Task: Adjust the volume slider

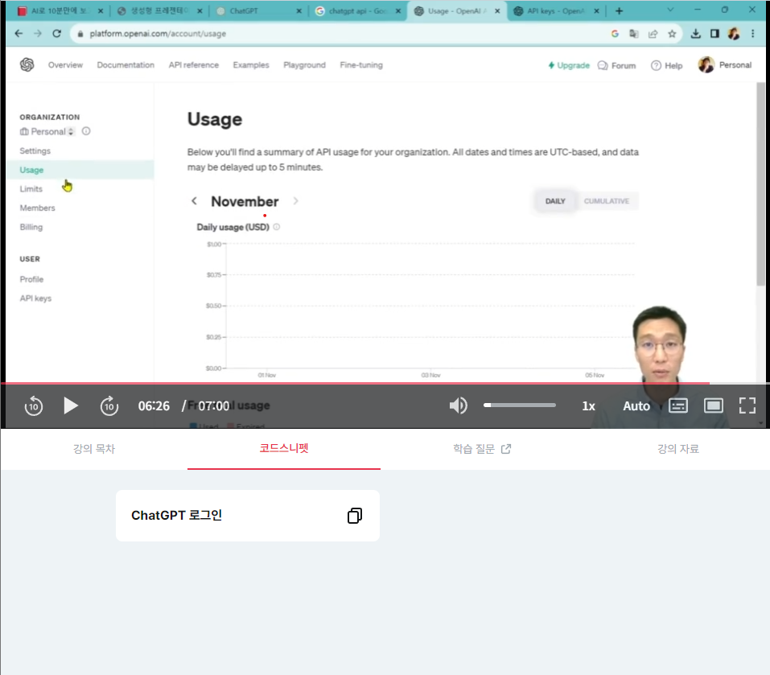Action: [x=520, y=405]
